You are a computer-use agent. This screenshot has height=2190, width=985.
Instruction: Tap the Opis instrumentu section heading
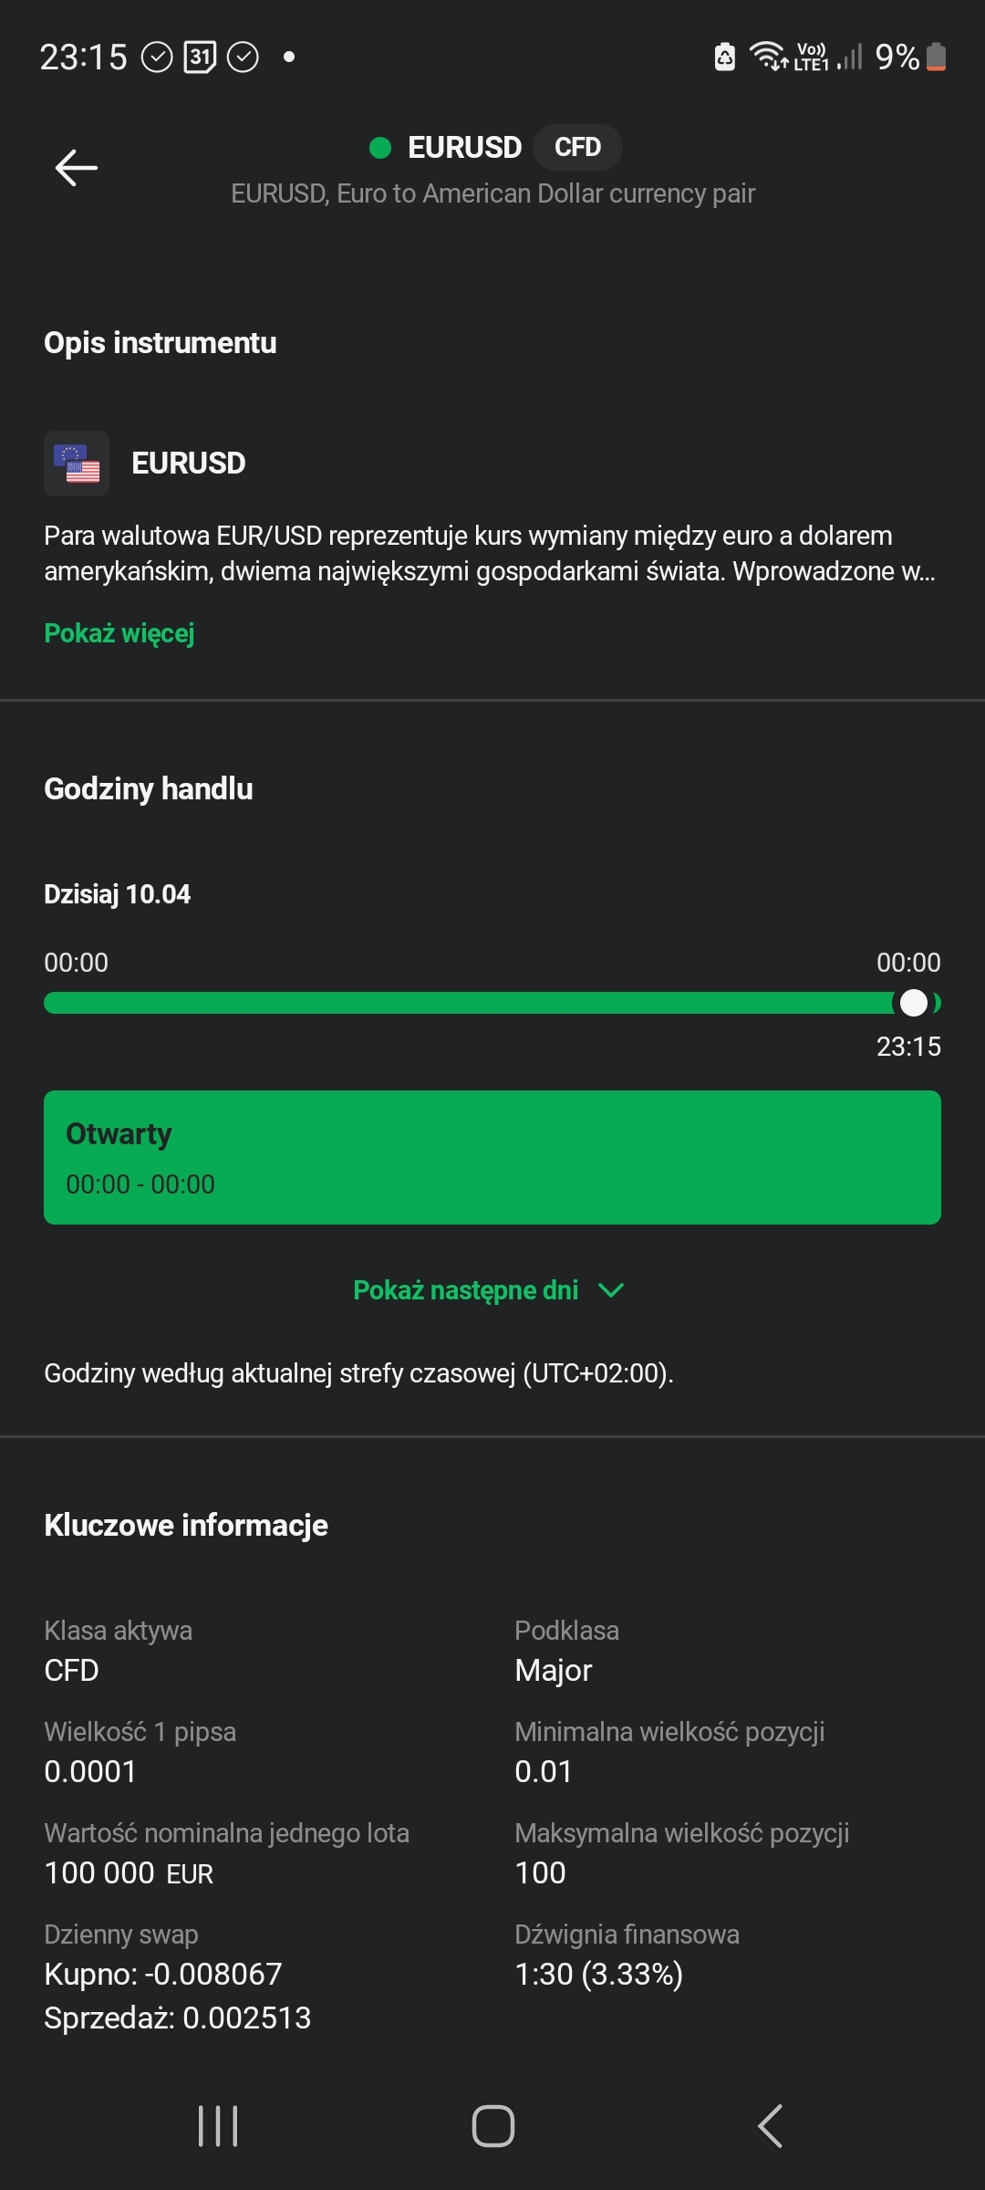pos(161,343)
